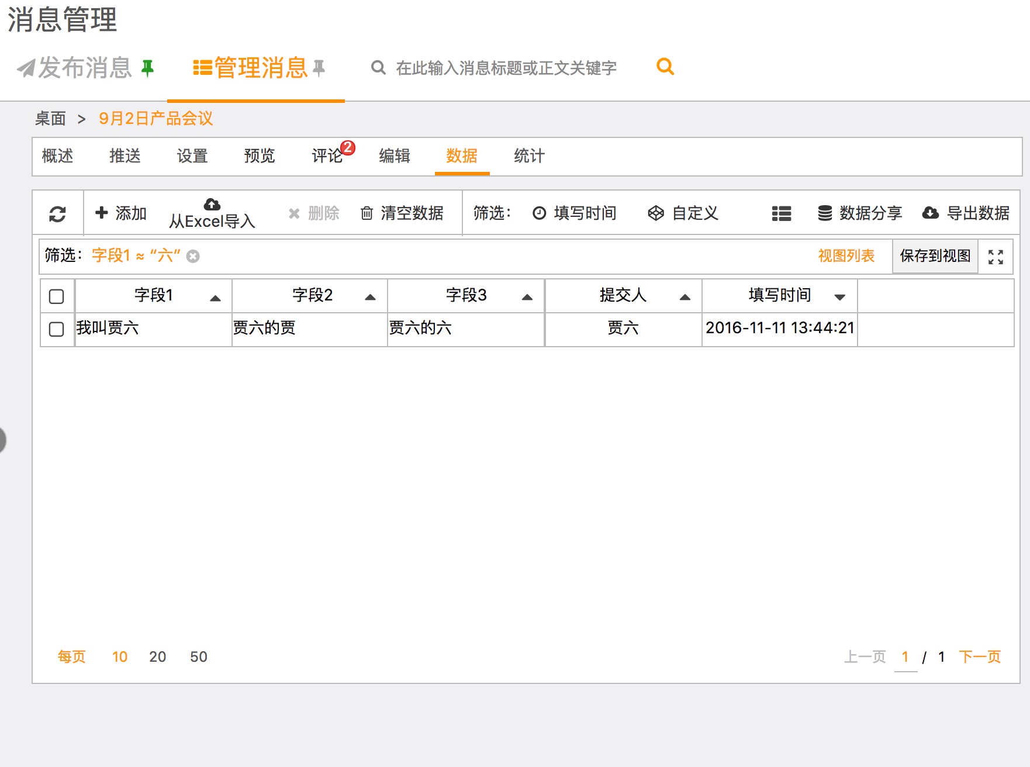Click the comment count badge 2

348,147
